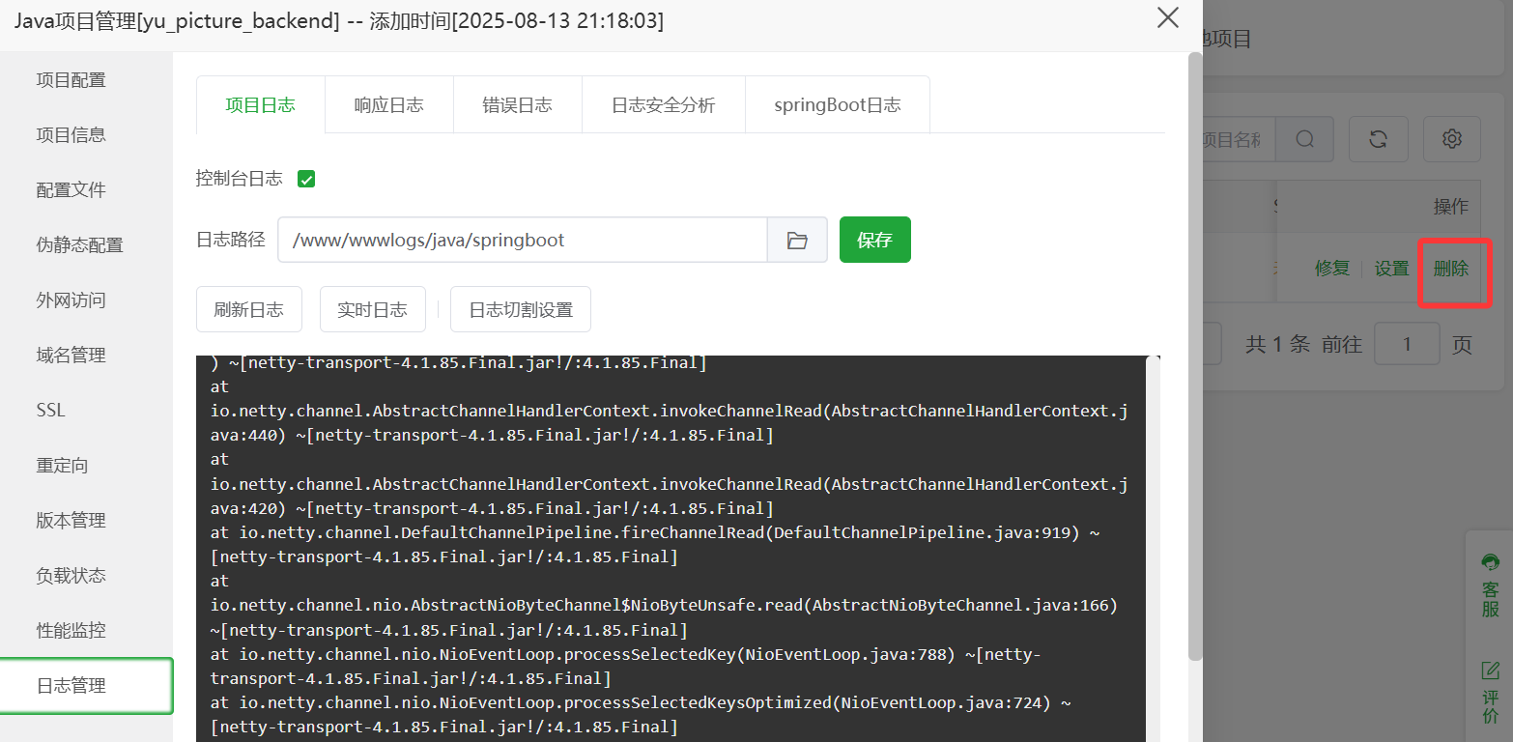Switch to the 响应日志 tab

389,105
